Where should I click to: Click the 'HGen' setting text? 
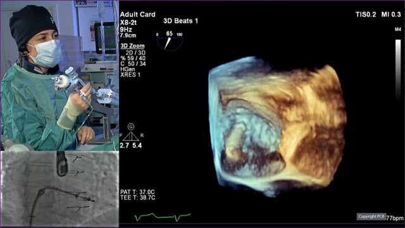127,69
